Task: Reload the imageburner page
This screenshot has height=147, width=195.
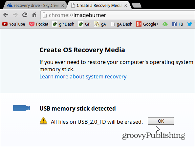Action: (25, 15)
